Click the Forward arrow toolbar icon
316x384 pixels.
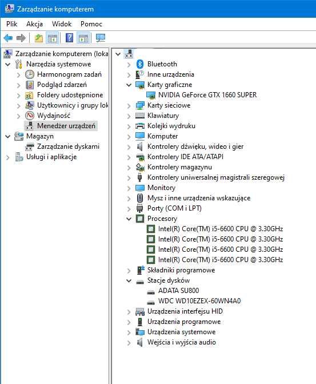click(21, 38)
